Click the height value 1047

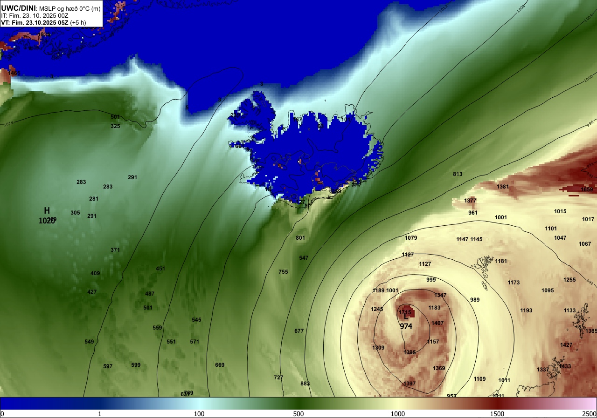point(560,238)
